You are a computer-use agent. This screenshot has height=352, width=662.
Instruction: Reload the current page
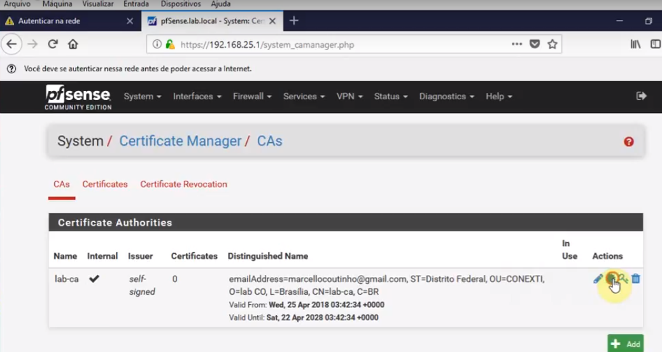(x=53, y=45)
